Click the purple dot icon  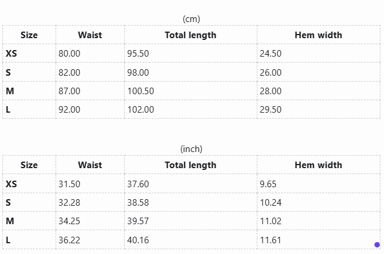click(x=377, y=244)
